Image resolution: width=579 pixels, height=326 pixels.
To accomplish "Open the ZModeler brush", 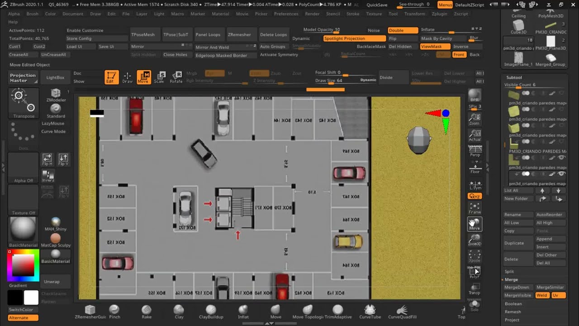I will tap(56, 96).
